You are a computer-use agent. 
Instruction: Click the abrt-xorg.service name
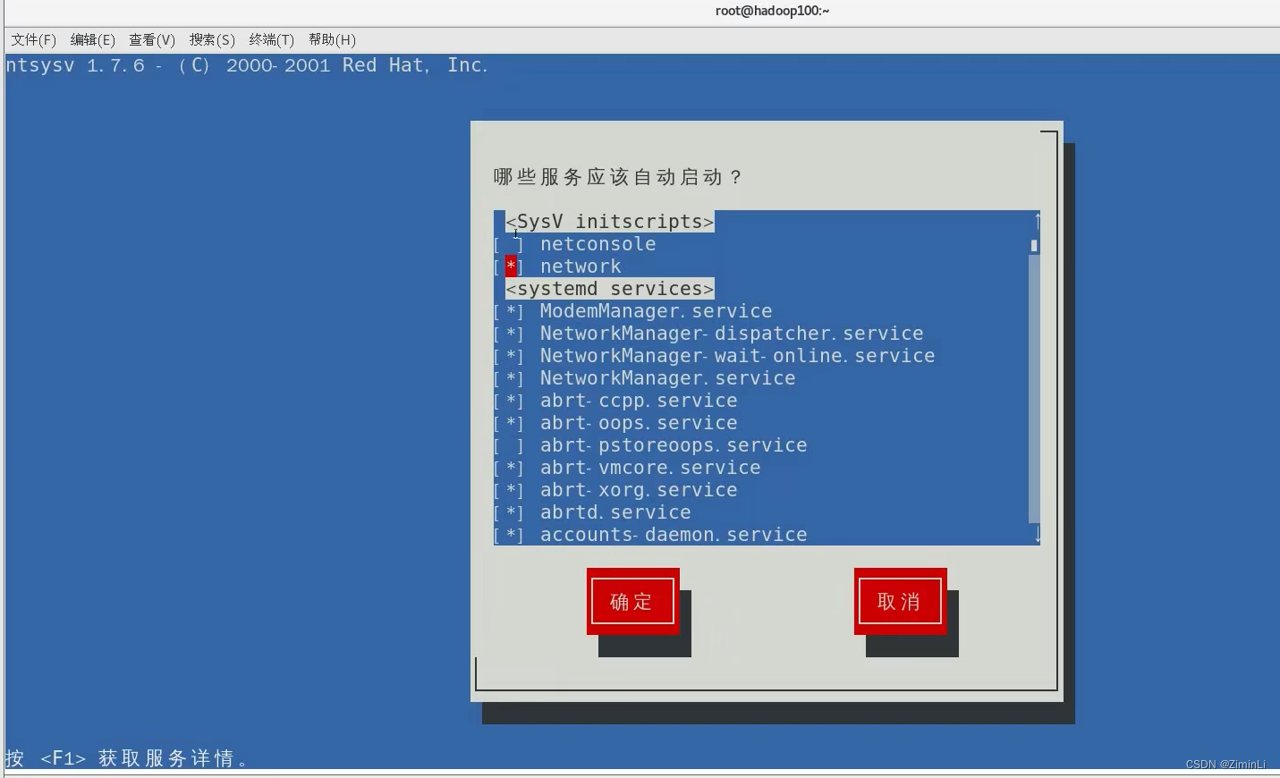pyautogui.click(x=639, y=490)
